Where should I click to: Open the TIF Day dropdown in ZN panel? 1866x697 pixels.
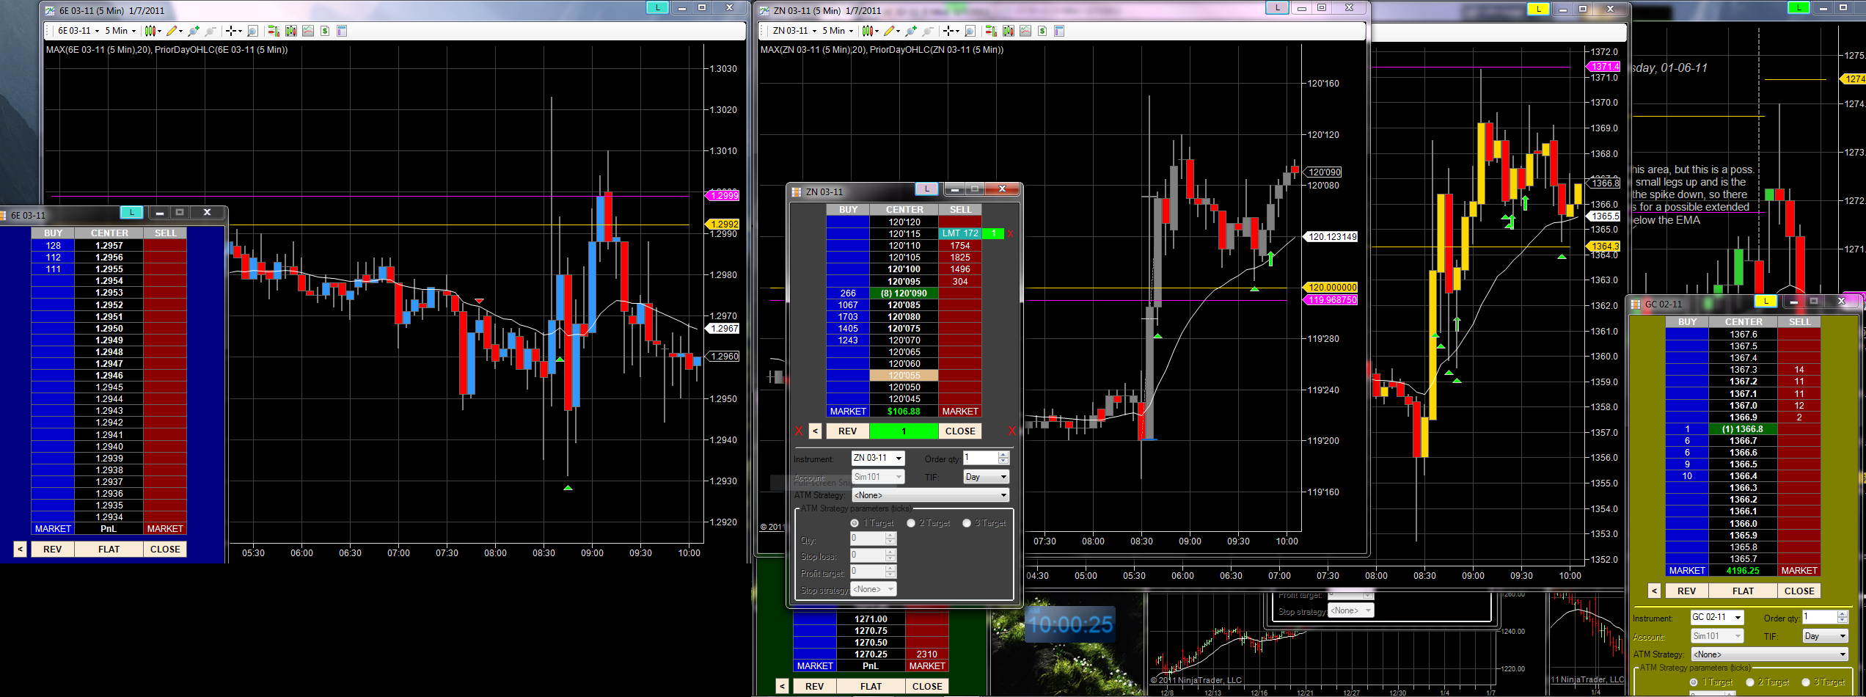coord(1003,477)
